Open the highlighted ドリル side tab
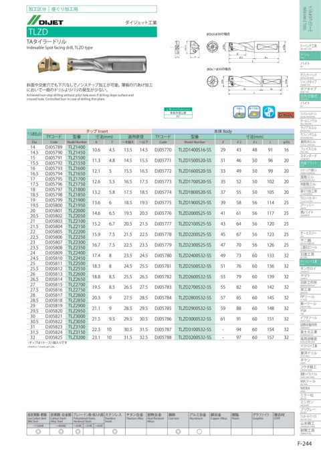This screenshot has width=321, height=453. click(x=310, y=55)
